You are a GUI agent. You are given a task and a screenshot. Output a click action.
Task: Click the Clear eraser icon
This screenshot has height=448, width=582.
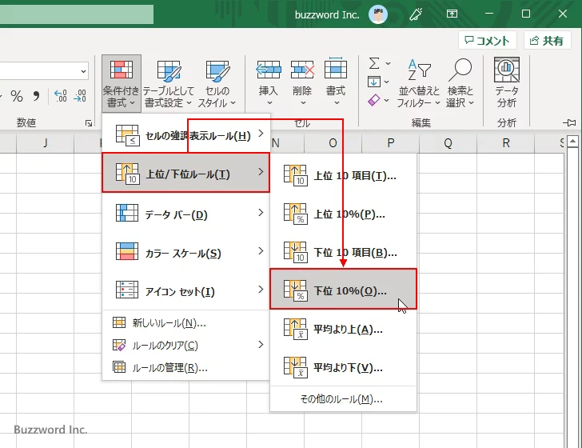[374, 100]
